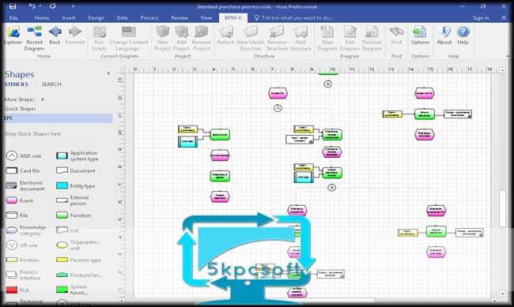Click the AND connector on canvas

coord(278,108)
